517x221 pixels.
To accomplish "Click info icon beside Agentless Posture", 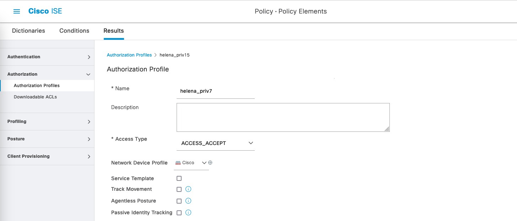I will point(188,201).
